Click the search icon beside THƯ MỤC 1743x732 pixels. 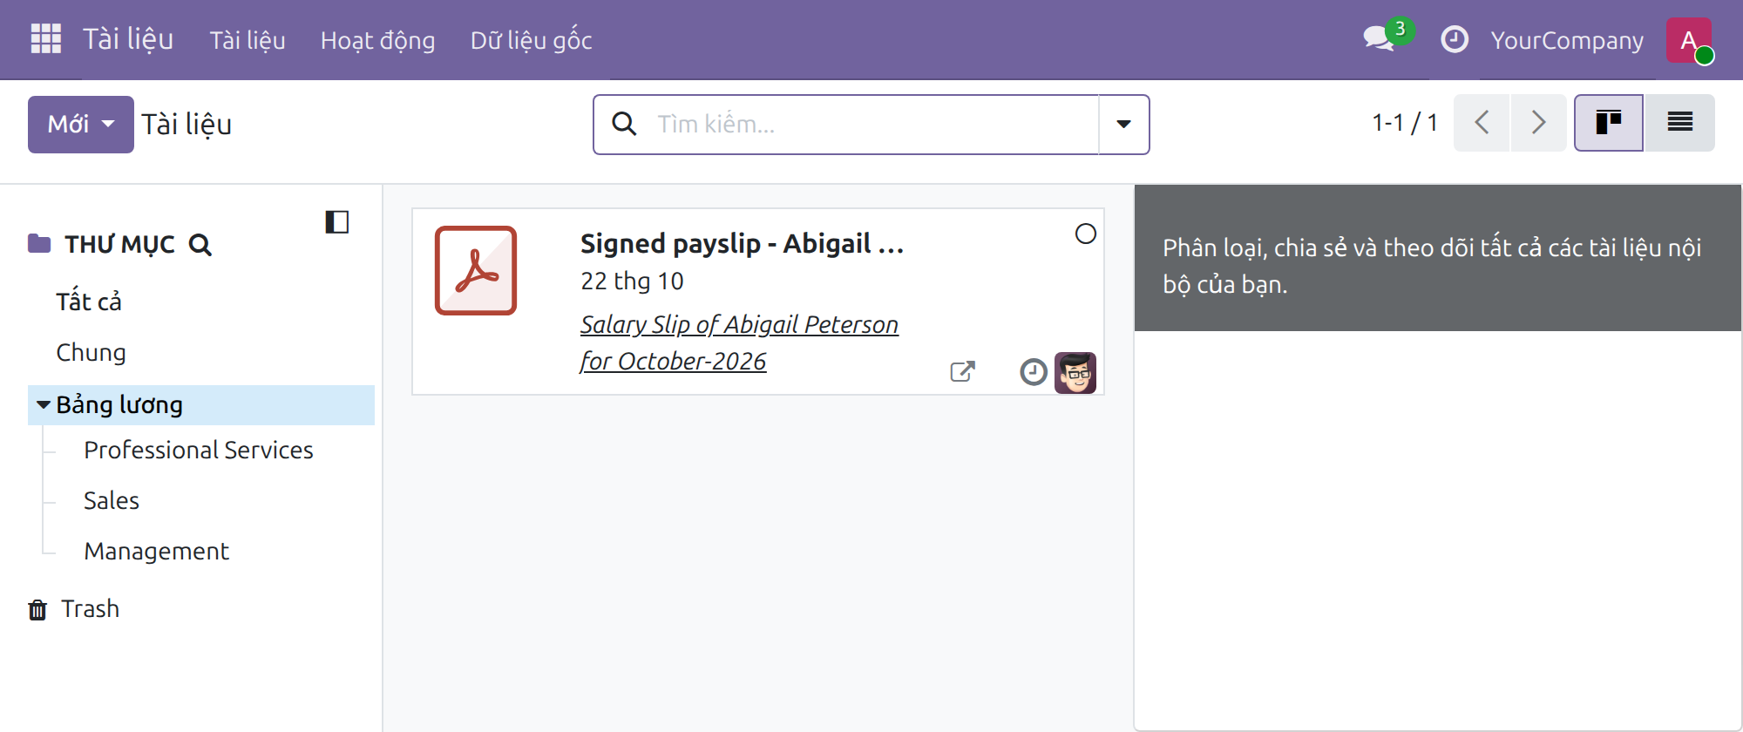pos(200,245)
